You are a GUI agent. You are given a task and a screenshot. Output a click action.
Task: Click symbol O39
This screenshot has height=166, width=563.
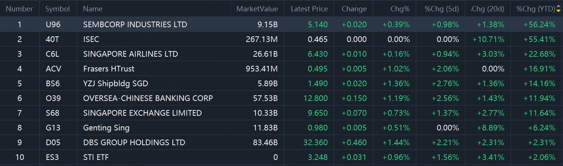coord(53,98)
